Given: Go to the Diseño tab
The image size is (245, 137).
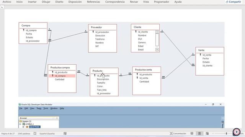Looking at the screenshot, I should [59, 2].
